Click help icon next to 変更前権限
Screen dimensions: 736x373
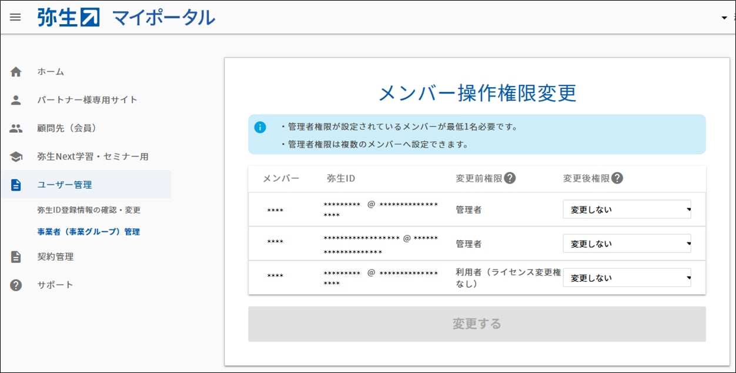coord(510,178)
